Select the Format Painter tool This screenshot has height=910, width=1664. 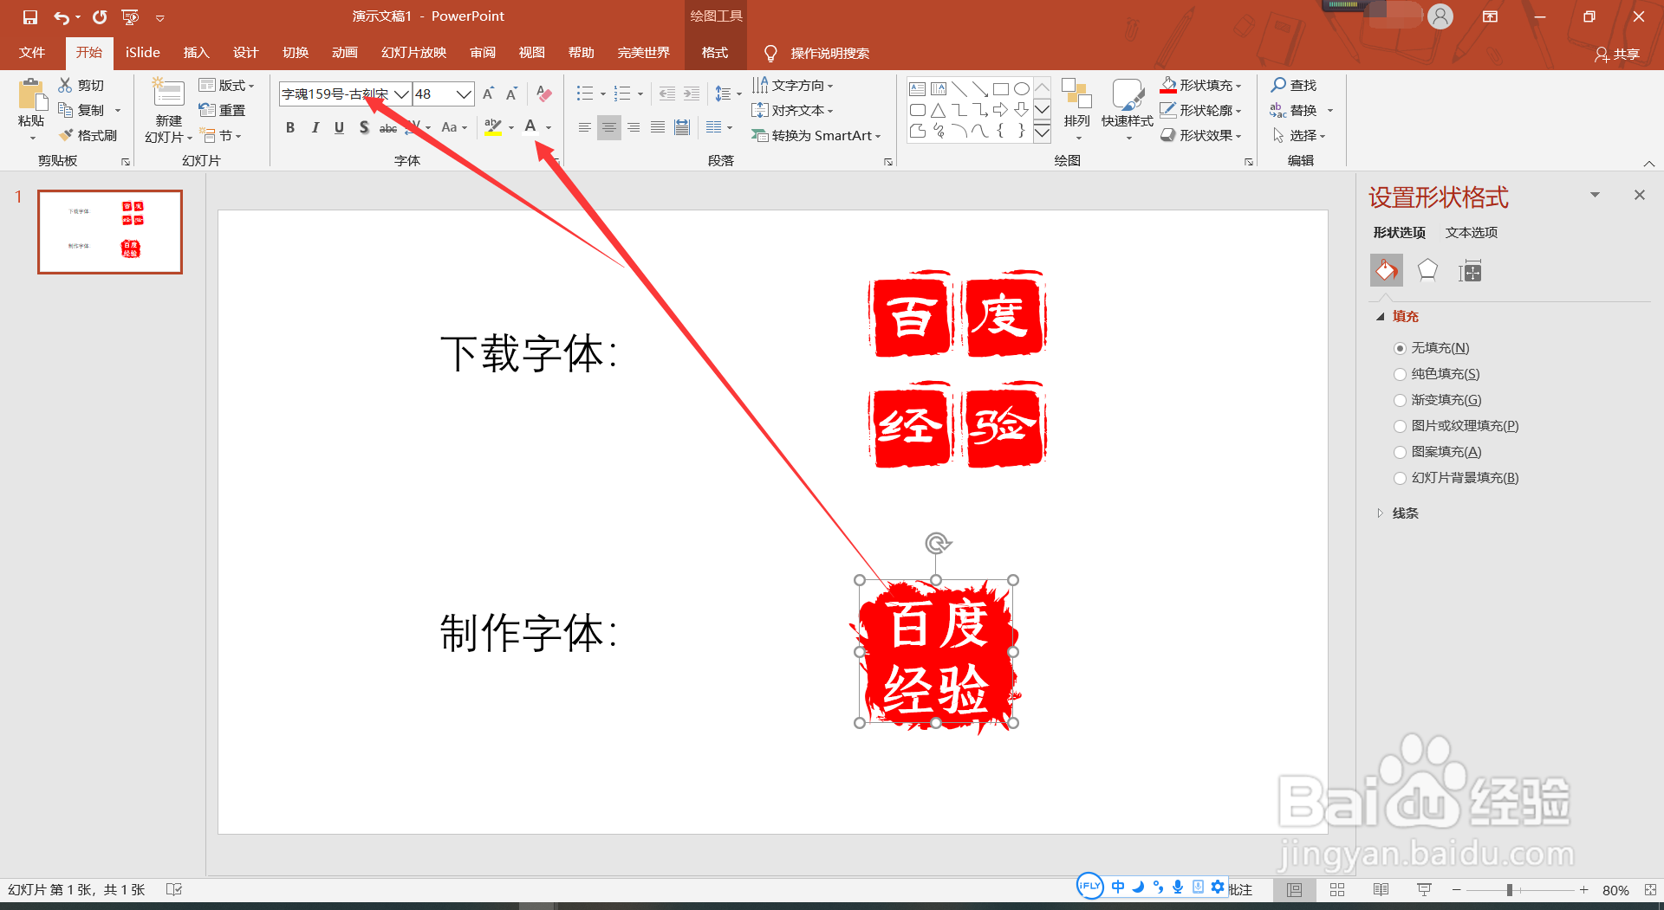[89, 134]
